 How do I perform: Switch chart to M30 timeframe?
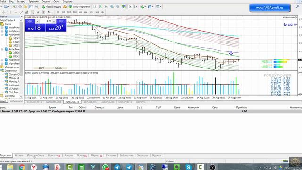pyautogui.click(x=75, y=12)
